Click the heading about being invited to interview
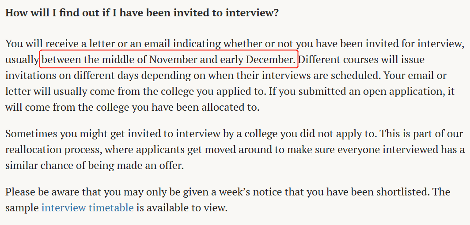The image size is (470, 225). [x=142, y=13]
